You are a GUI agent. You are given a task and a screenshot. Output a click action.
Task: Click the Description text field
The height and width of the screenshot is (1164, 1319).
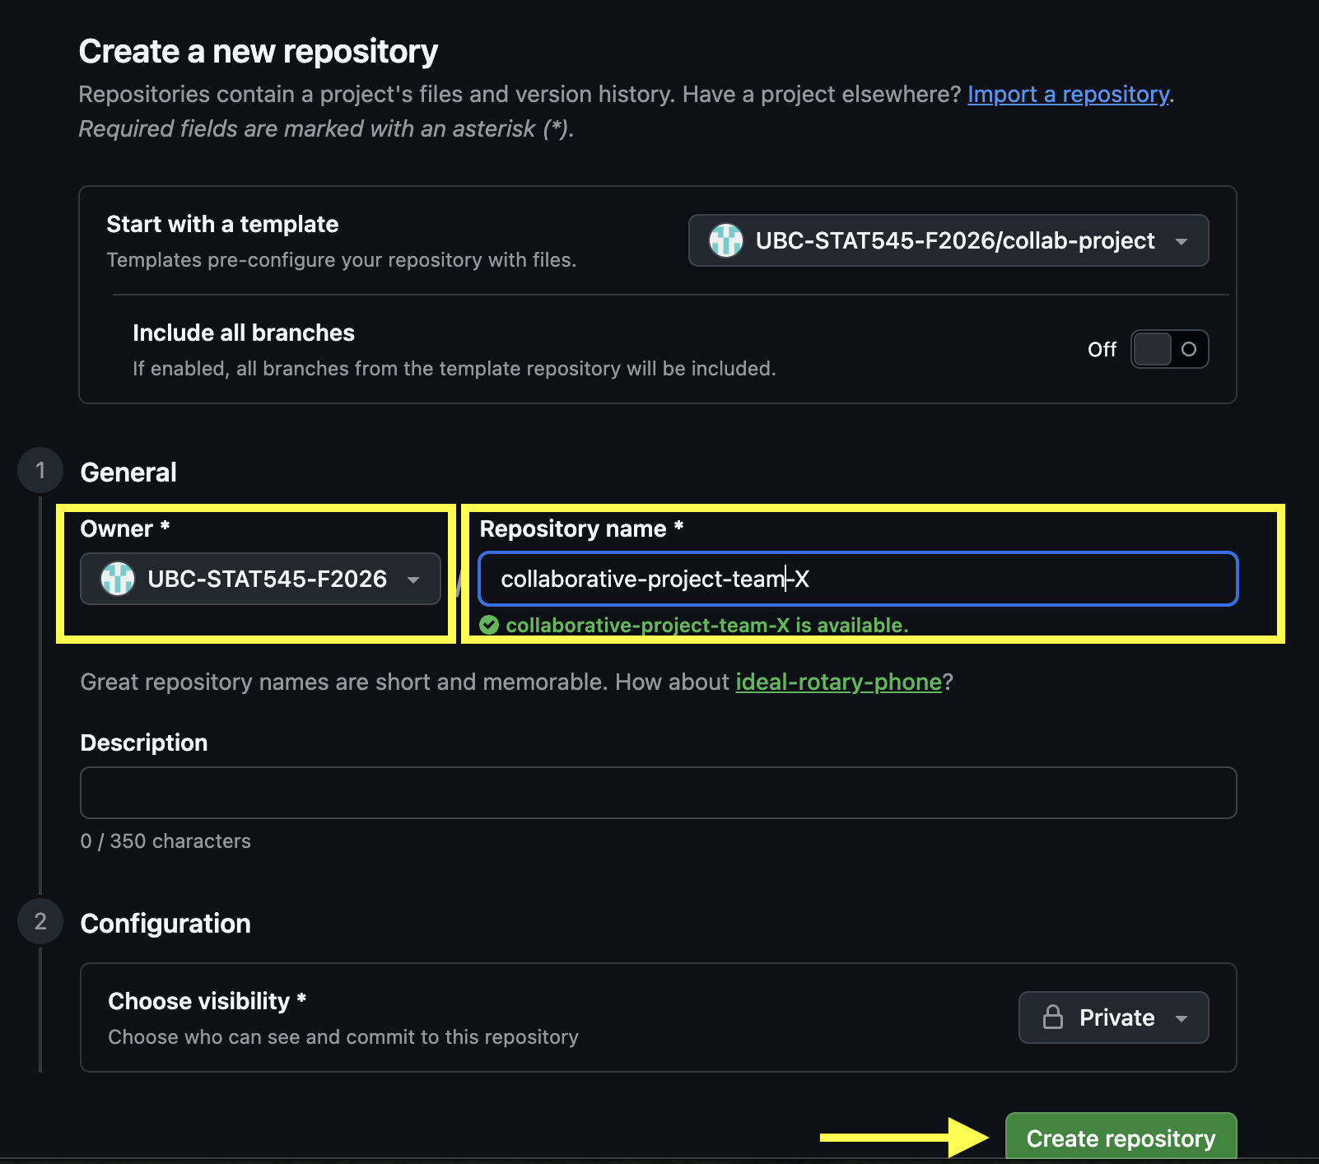point(659,793)
